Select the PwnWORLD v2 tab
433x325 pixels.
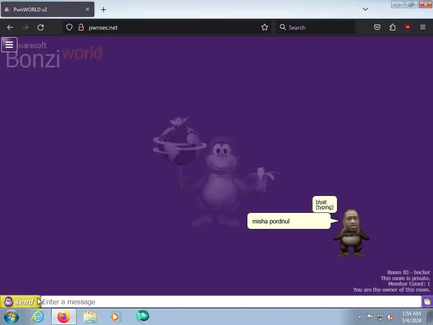(47, 9)
